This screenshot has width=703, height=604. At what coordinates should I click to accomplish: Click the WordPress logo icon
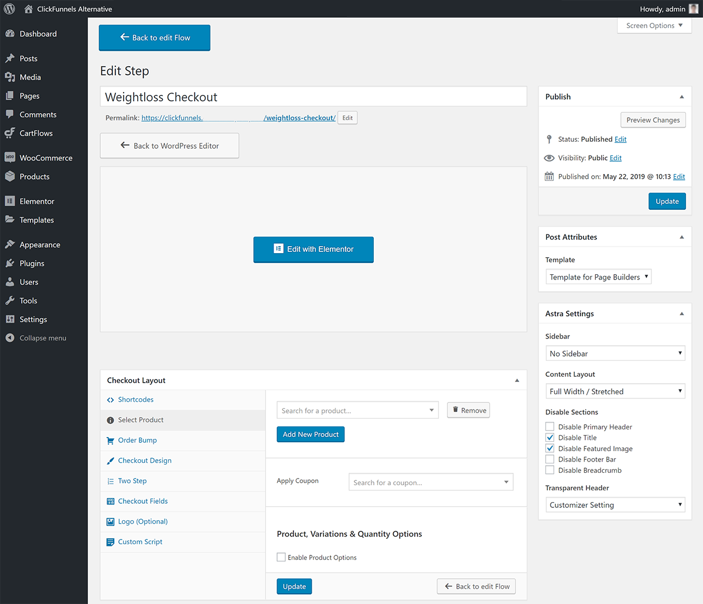point(9,9)
